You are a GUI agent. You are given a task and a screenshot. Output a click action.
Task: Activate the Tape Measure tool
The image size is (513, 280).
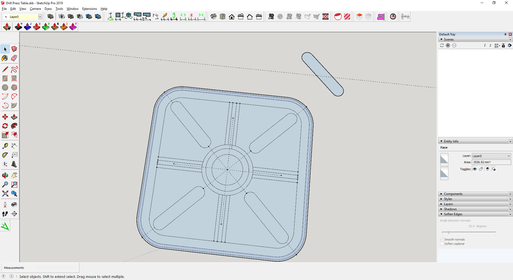tap(5, 146)
